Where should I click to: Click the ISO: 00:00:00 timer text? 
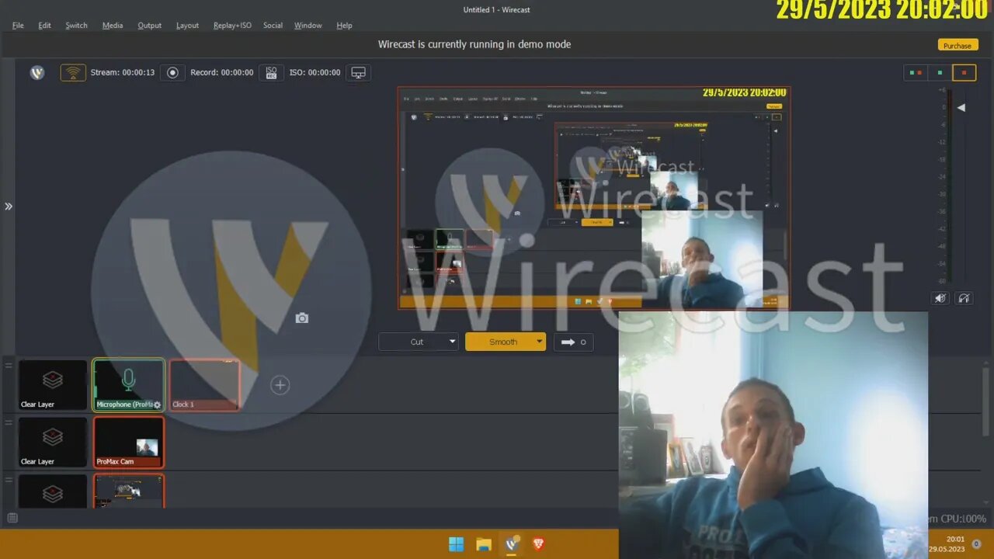[x=315, y=72]
